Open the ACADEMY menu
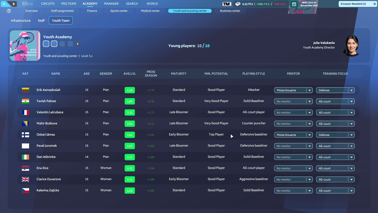Screen dimensions: 378x213 (90, 4)
